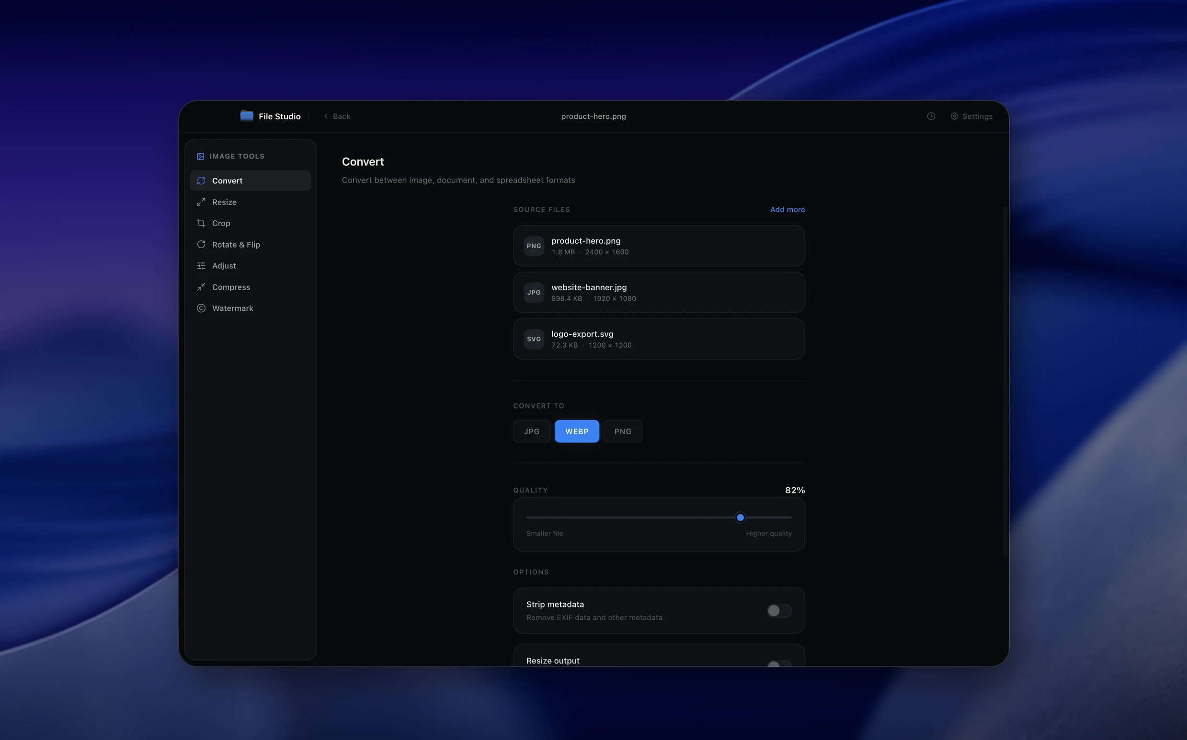Click the Resize arrows icon in sidebar
Image resolution: width=1187 pixels, height=740 pixels.
201,202
